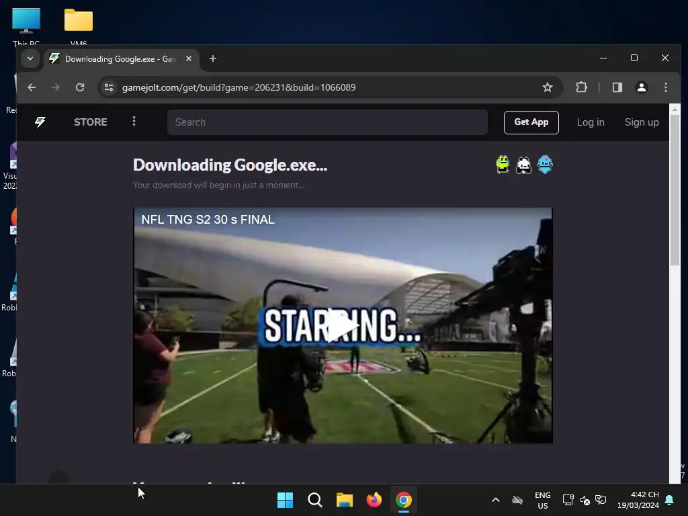688x516 pixels.
Task: Open the network status tray icon
Action: tap(568, 500)
